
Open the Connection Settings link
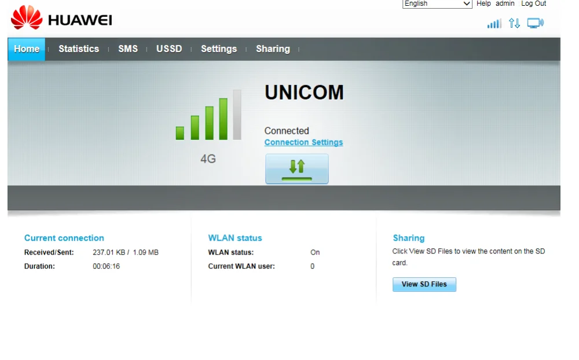[303, 142]
